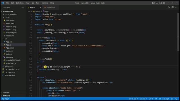Change indentation via Spaces: 2

(x=143, y=99)
